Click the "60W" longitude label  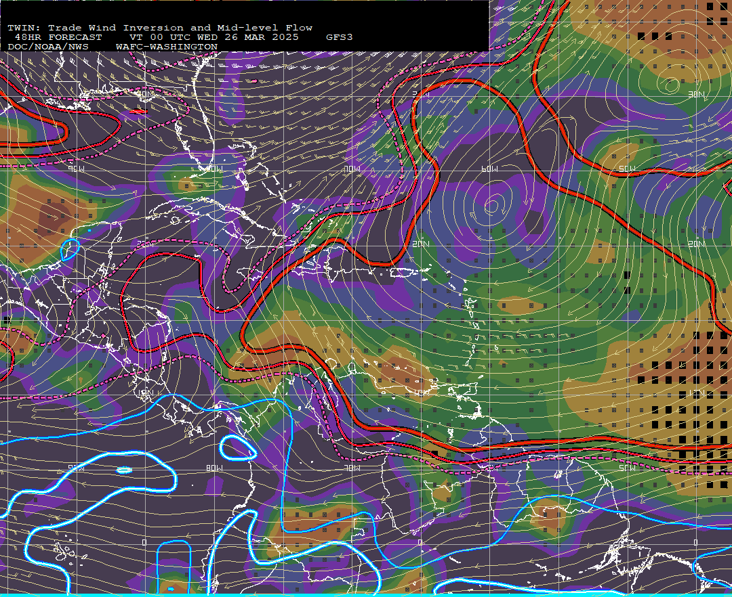click(490, 169)
